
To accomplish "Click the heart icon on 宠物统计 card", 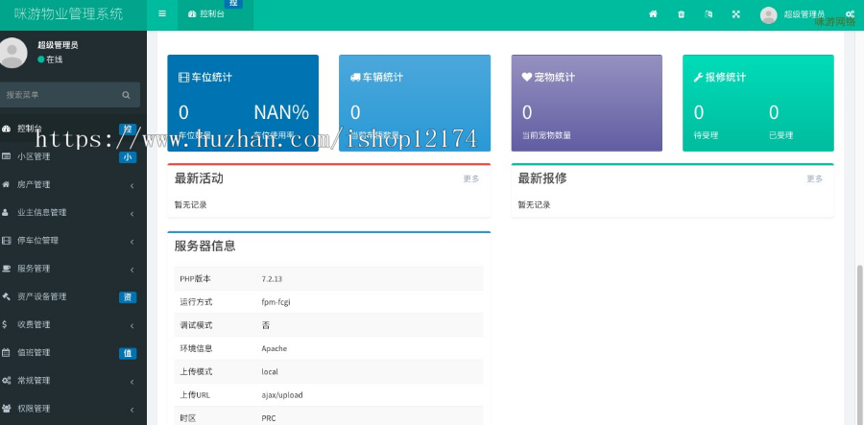I will (527, 77).
